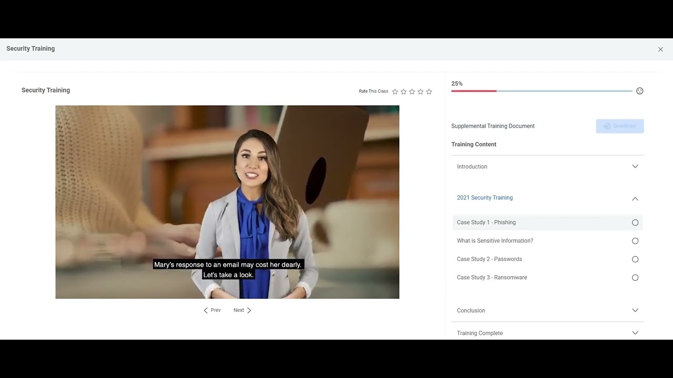Open What is Sensitive Information? lesson
Image resolution: width=673 pixels, height=378 pixels.
click(x=547, y=241)
